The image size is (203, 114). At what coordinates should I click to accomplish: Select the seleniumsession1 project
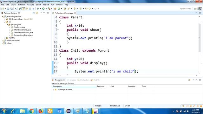[x=13, y=41]
